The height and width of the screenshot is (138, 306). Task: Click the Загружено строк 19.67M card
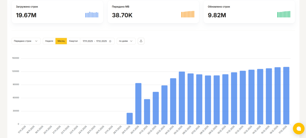[57, 12]
